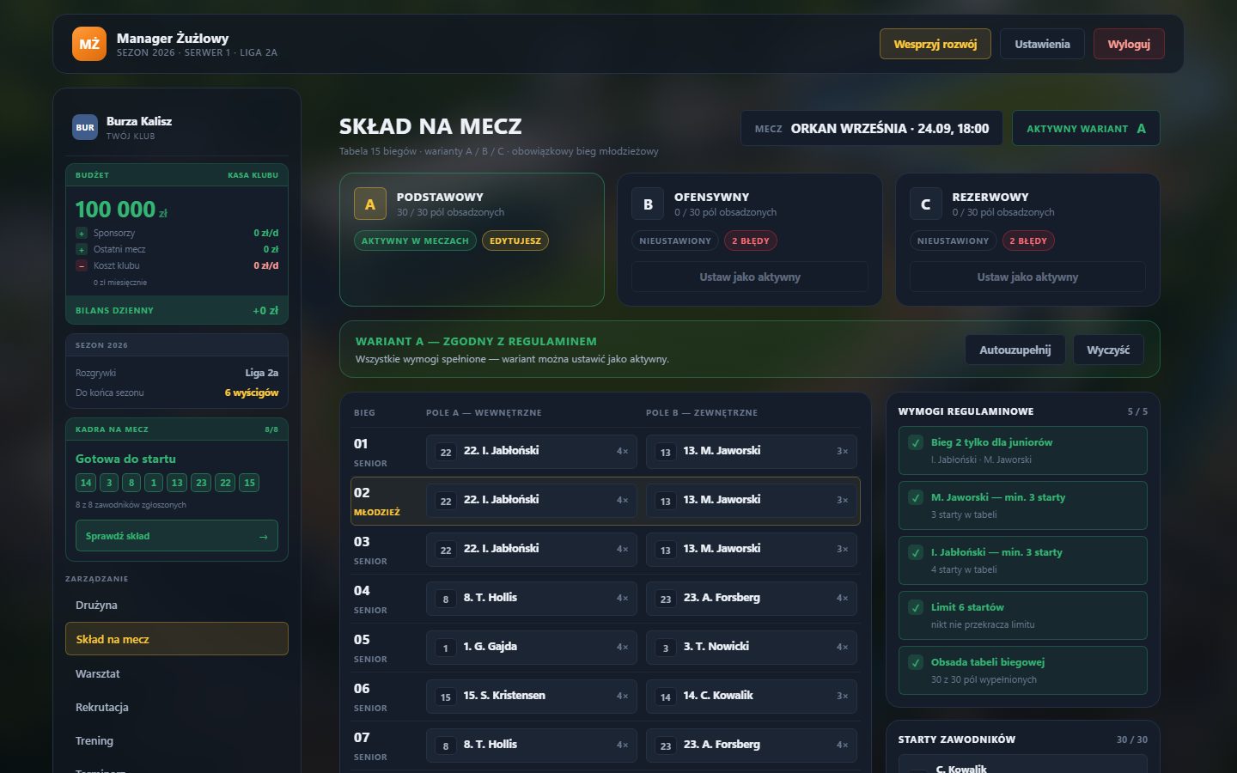This screenshot has height=773, width=1237.
Task: Select variant A letter icon
Action: (370, 204)
